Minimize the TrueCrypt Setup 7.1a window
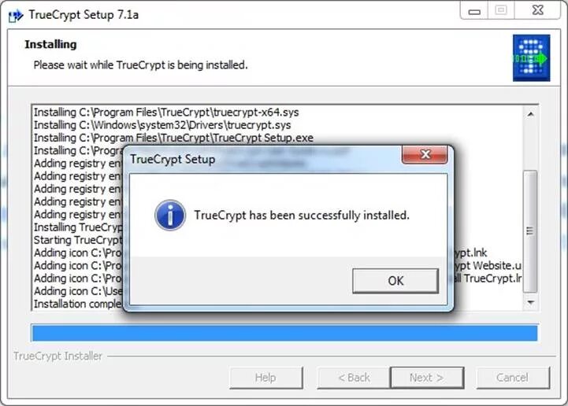The height and width of the screenshot is (406, 568). coord(474,11)
